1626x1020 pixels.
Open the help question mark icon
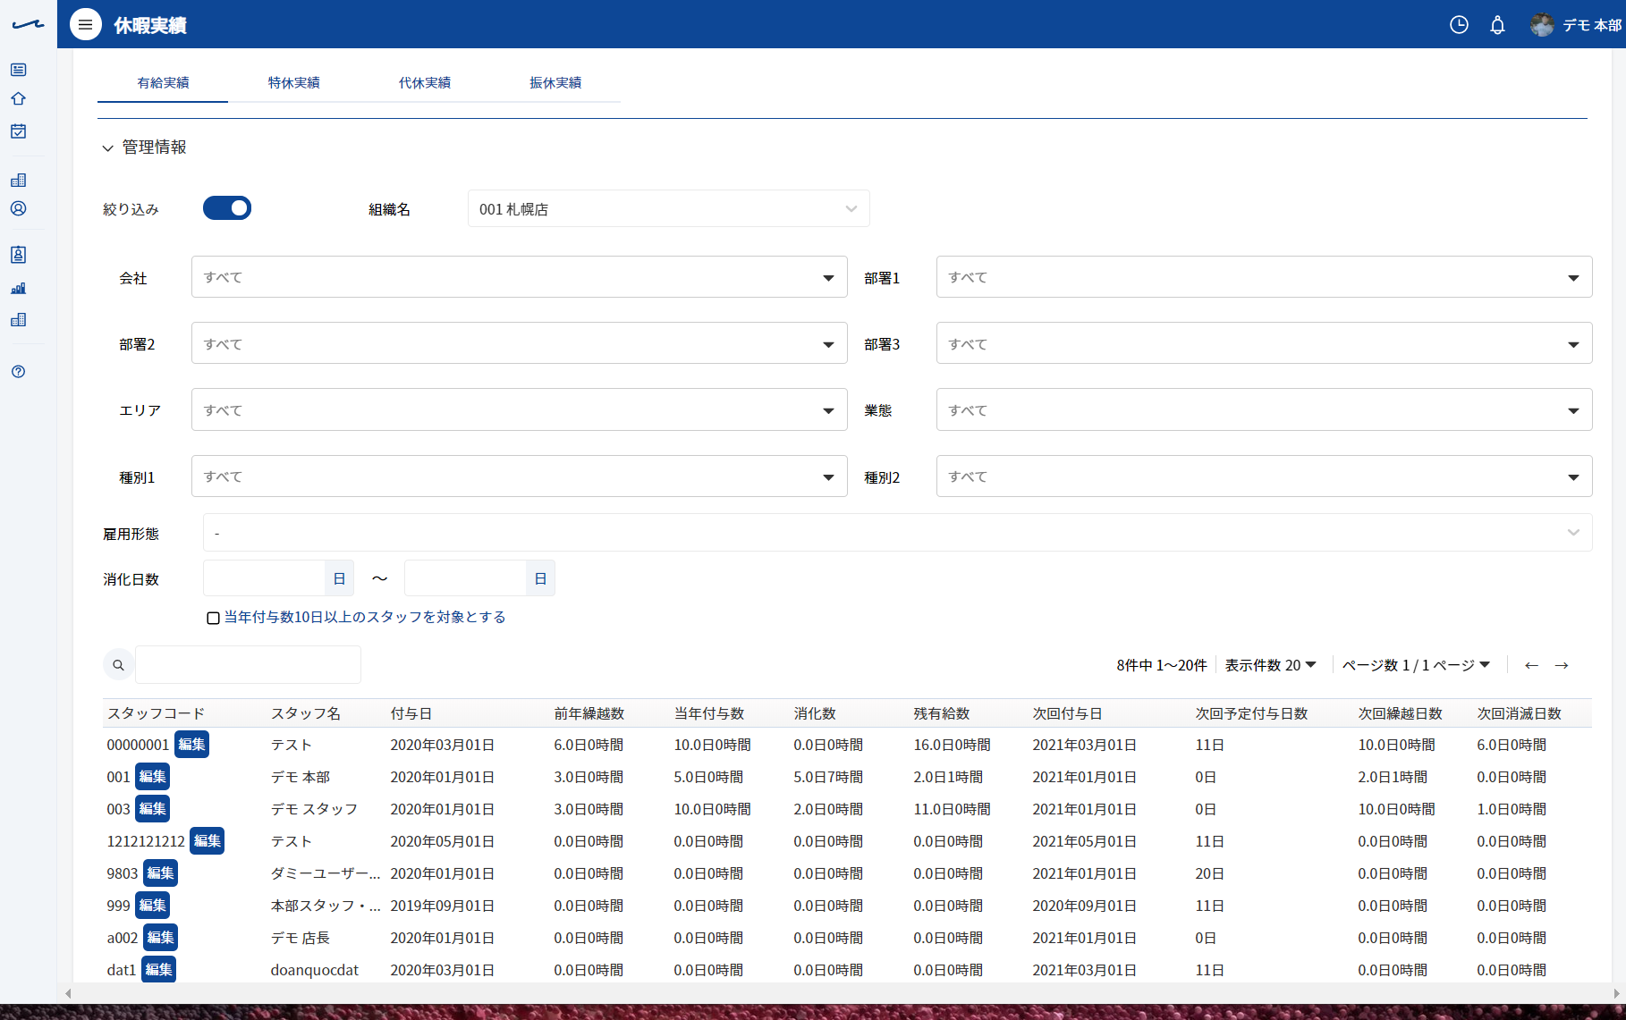pos(18,372)
